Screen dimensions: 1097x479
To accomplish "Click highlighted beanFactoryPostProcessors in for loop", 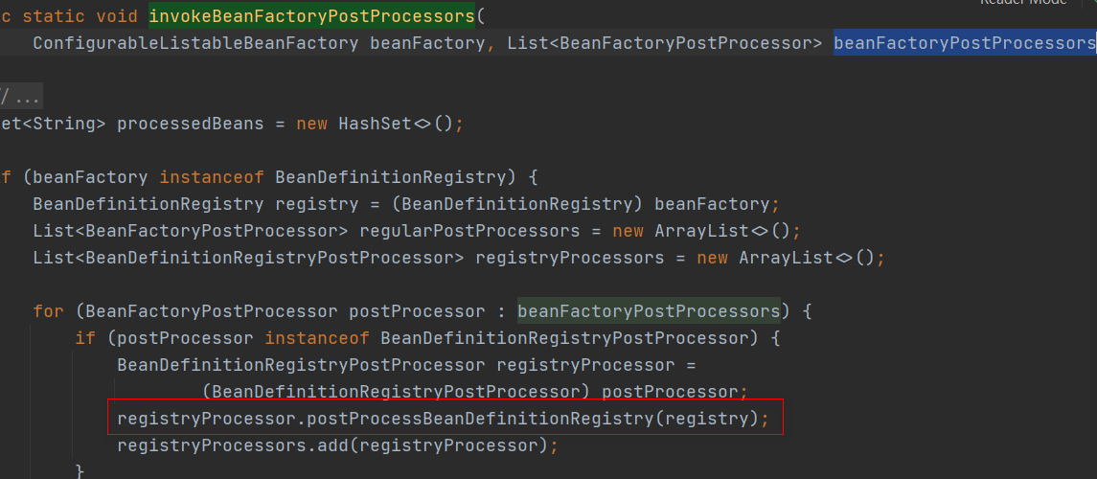I will click(649, 311).
